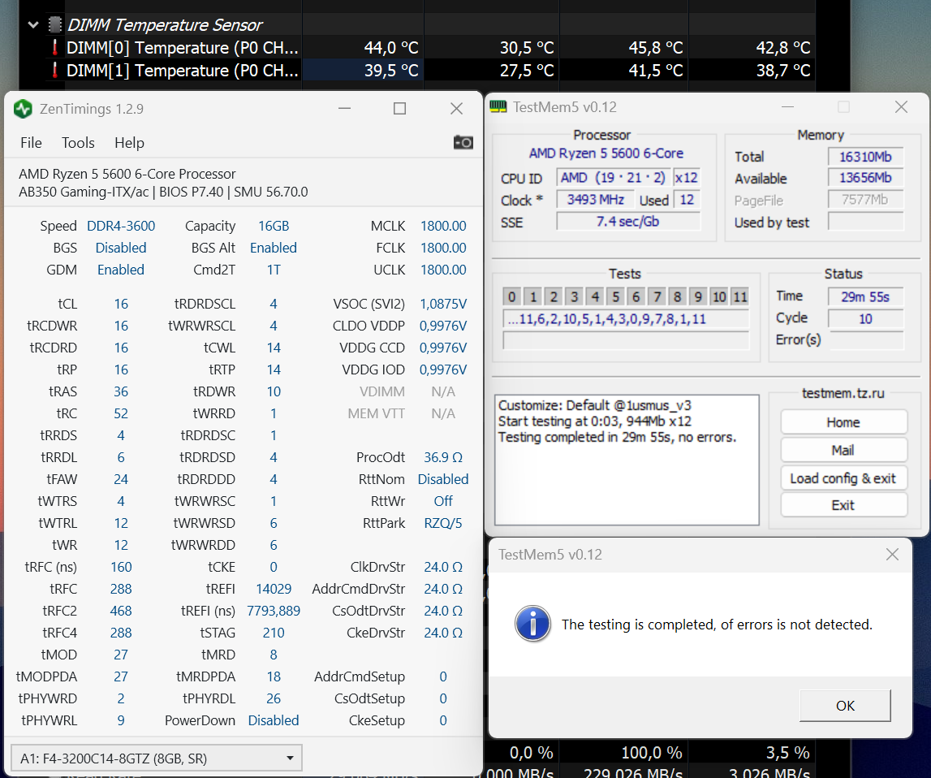Click the ZenTimings green app logo
The width and height of the screenshot is (931, 778).
(24, 109)
